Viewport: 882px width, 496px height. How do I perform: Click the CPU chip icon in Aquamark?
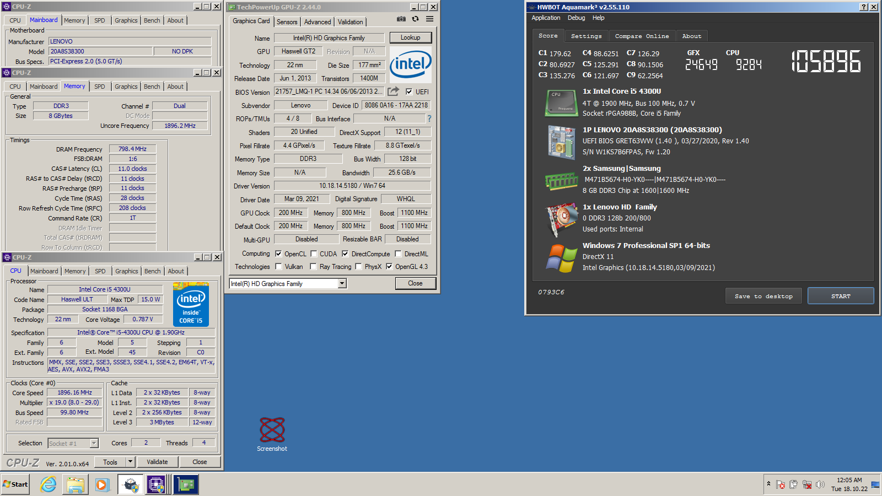tap(561, 103)
